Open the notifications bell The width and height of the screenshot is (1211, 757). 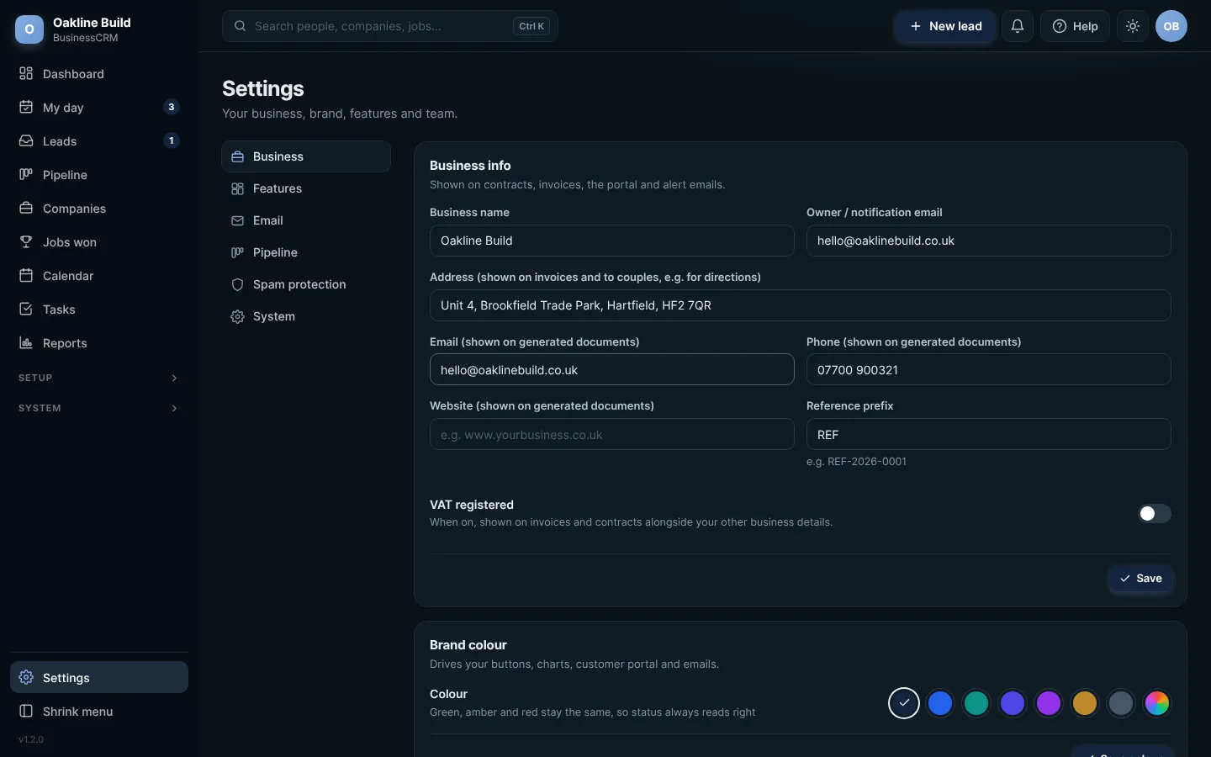point(1018,26)
